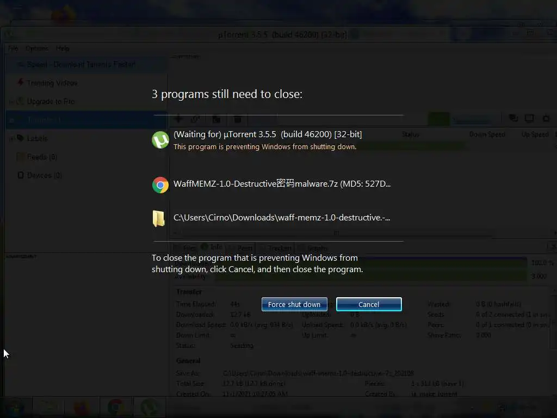The image size is (557, 418).
Task: Click the chat bubbles icon in µTorrent toolbar
Action: pyautogui.click(x=513, y=118)
